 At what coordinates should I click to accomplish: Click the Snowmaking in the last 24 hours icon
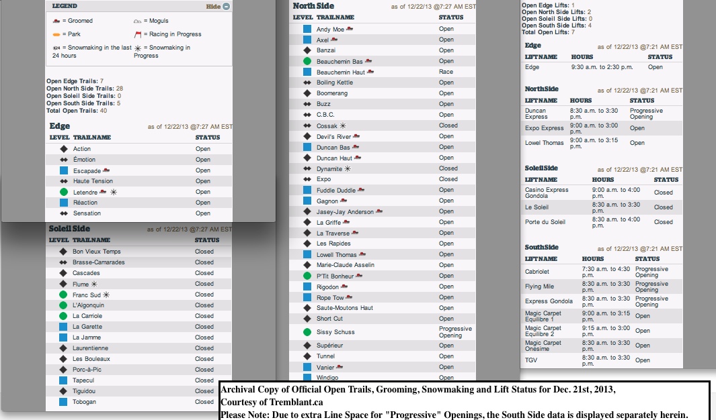(x=56, y=48)
